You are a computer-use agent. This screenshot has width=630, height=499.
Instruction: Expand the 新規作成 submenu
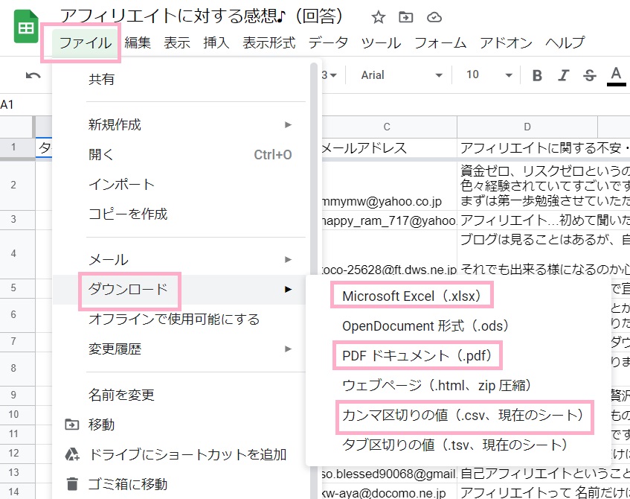pos(181,125)
